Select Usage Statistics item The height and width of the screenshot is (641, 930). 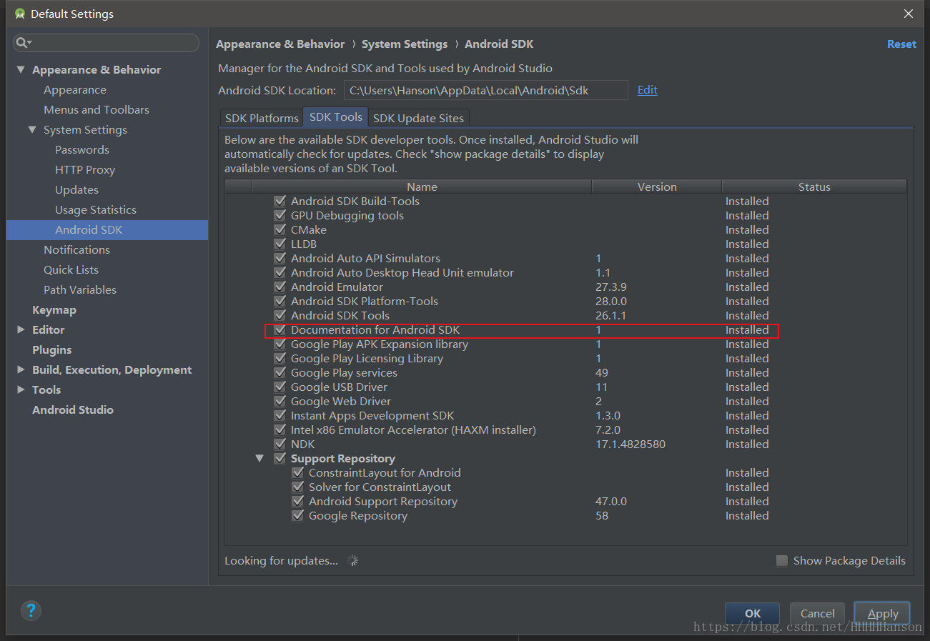coord(96,209)
